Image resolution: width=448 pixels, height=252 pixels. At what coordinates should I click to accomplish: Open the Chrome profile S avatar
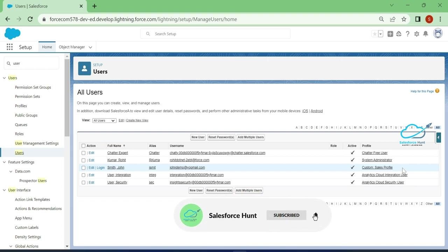(x=429, y=19)
